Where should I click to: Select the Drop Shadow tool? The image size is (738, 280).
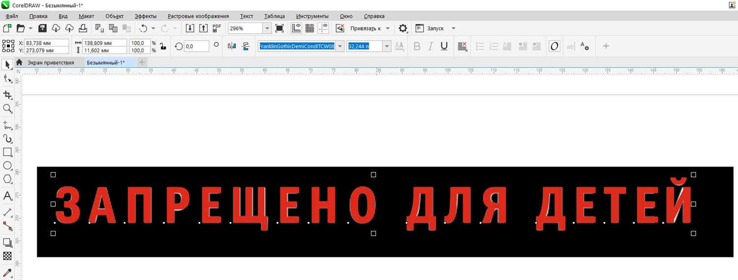tap(7, 242)
